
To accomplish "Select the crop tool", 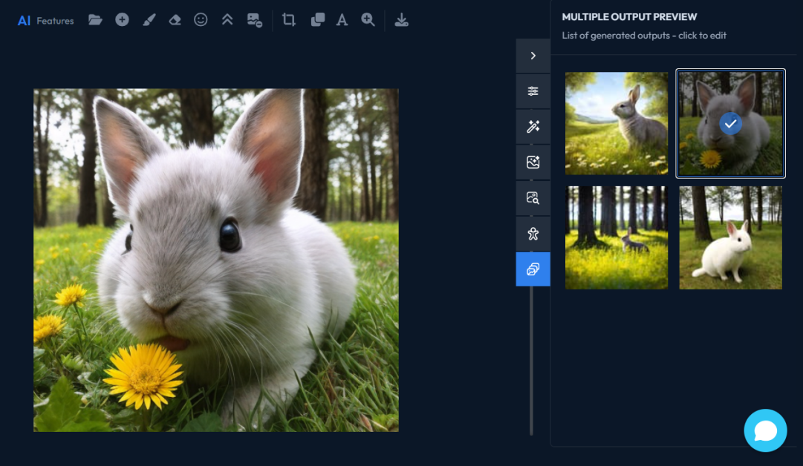I will [289, 20].
